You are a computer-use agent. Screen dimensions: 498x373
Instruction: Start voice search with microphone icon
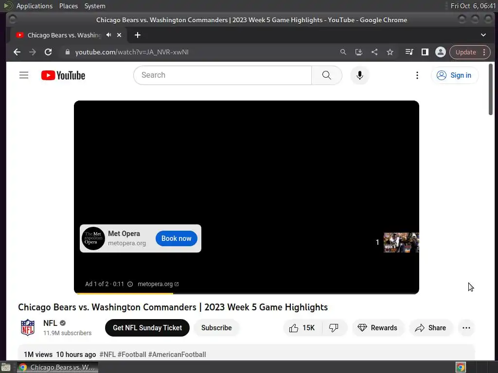click(359, 75)
